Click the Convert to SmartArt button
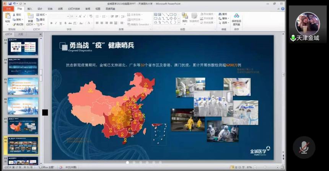Image resolution: width=329 pixels, height=171 pixels. pyautogui.click(x=139, y=24)
